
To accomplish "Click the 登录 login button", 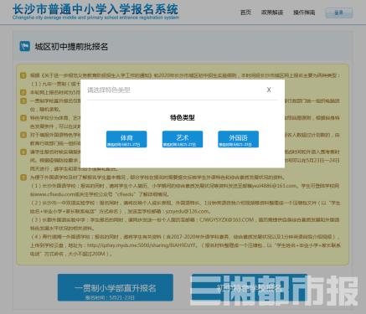I will [x=339, y=13].
